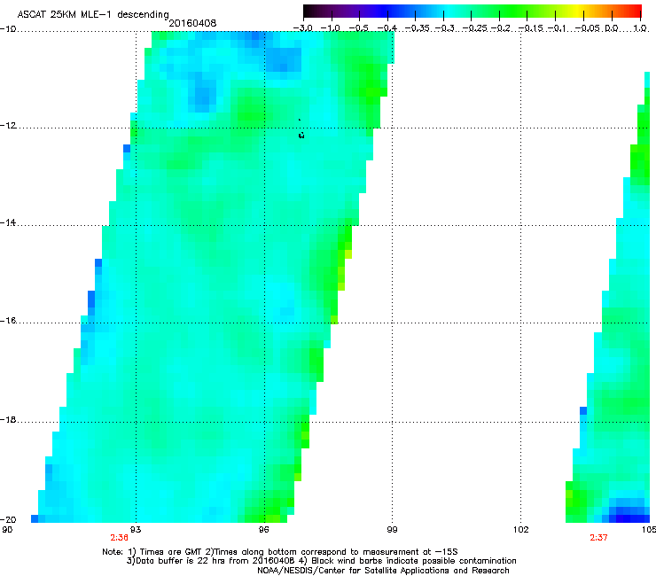656x576 pixels.
Task: Click the red swath time 2:37
Action: click(598, 538)
